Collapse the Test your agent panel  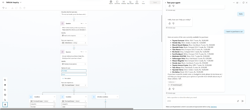(x=165, y=3)
